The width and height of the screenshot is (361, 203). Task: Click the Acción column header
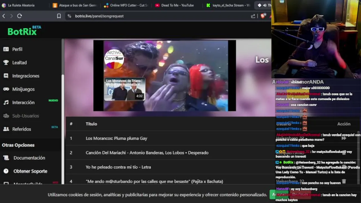tap(344, 124)
